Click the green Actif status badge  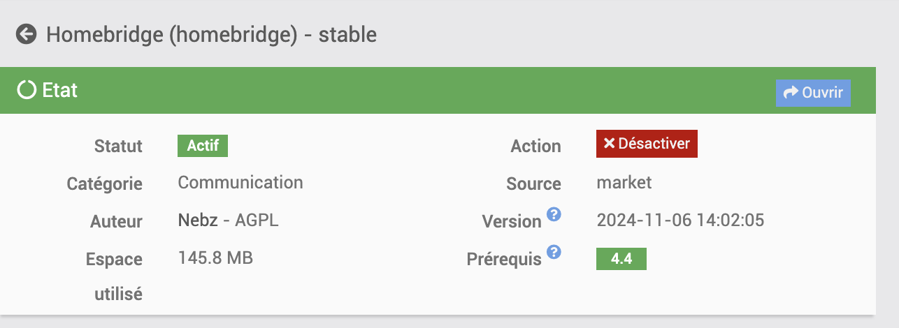[x=203, y=145]
